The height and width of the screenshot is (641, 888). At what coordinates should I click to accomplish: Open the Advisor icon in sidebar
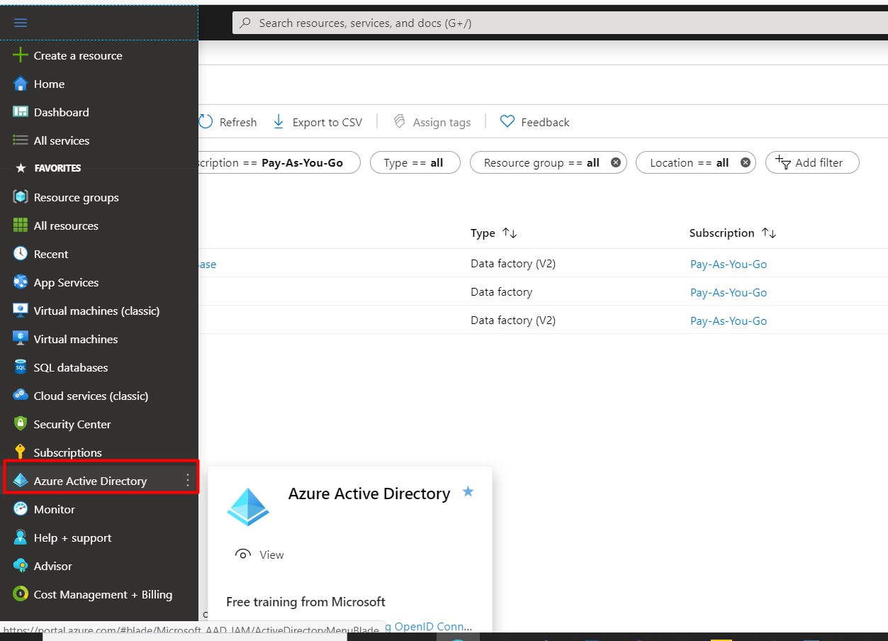(21, 566)
